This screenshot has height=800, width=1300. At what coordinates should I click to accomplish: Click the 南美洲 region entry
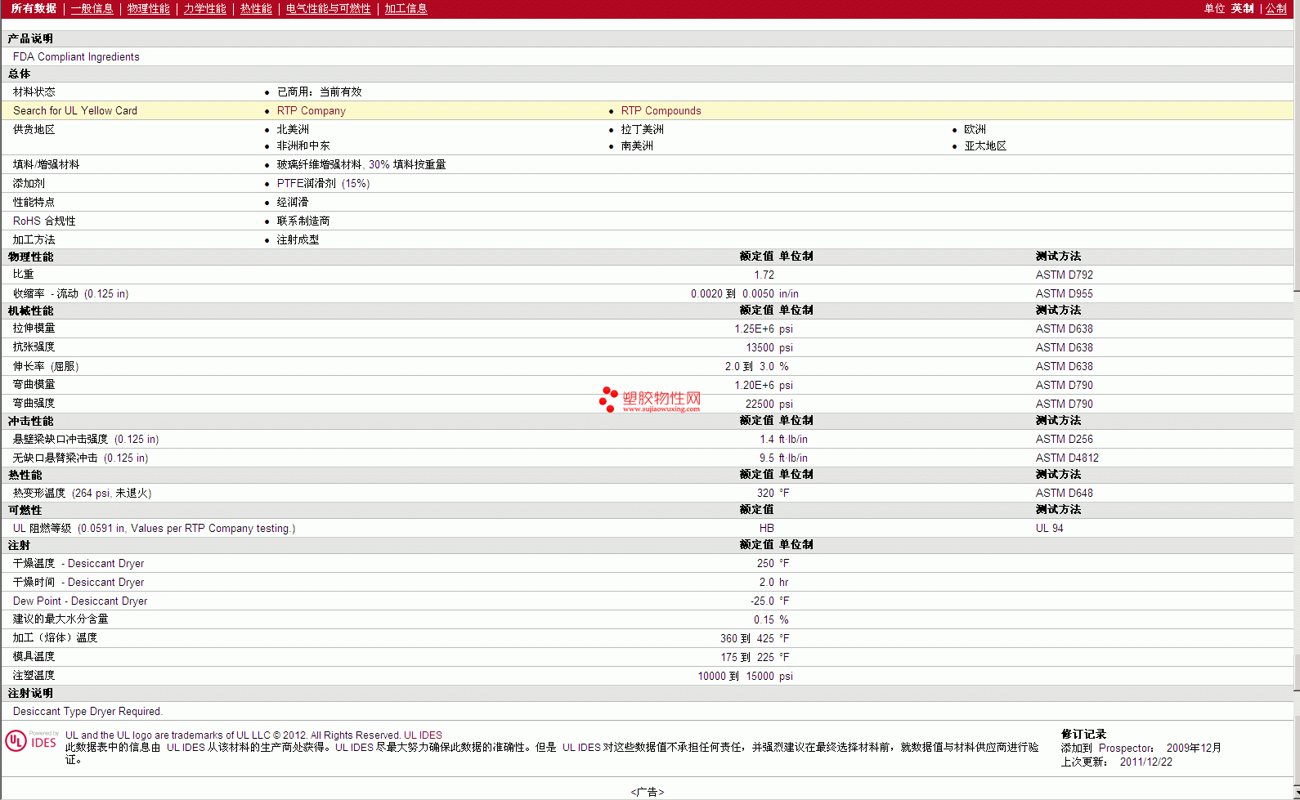point(637,145)
